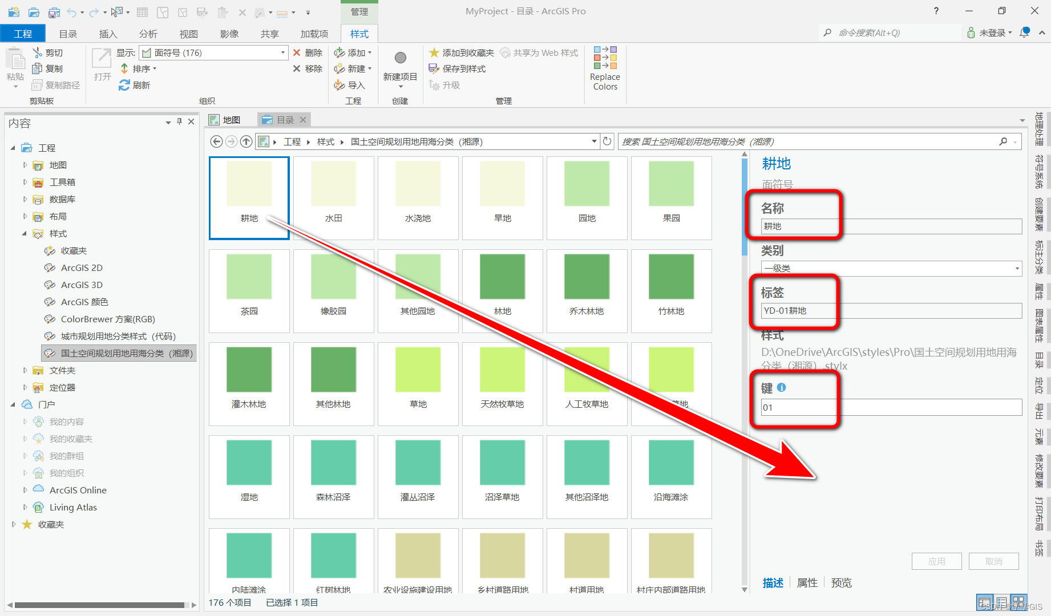Image resolution: width=1051 pixels, height=616 pixels.
Task: Click the Undo arrow in quick access toolbar
Action: coord(72,12)
